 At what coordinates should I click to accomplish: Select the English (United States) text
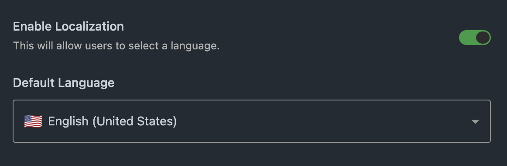112,121
